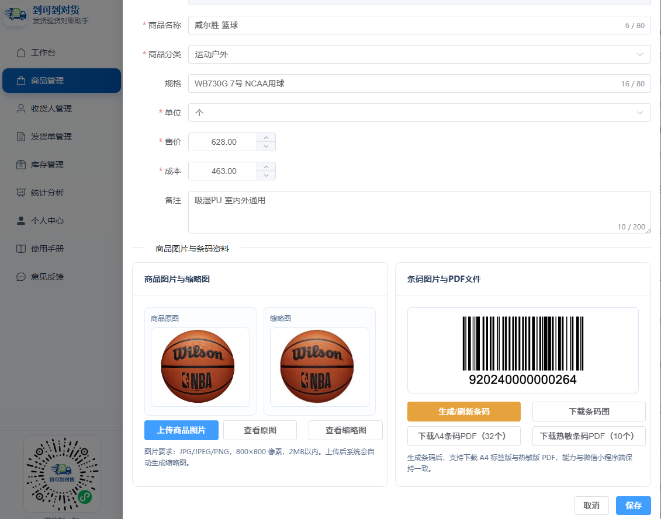Open 个人中心 menu entry
The width and height of the screenshot is (661, 519).
[x=61, y=221]
